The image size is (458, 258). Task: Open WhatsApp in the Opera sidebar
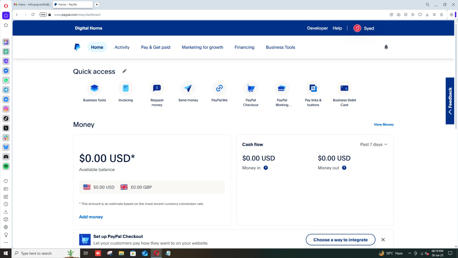pyautogui.click(x=6, y=80)
